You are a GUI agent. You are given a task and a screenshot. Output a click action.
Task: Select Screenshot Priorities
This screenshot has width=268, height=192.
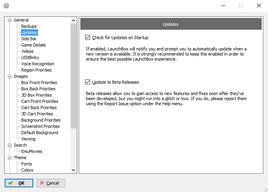pyautogui.click(x=40, y=126)
